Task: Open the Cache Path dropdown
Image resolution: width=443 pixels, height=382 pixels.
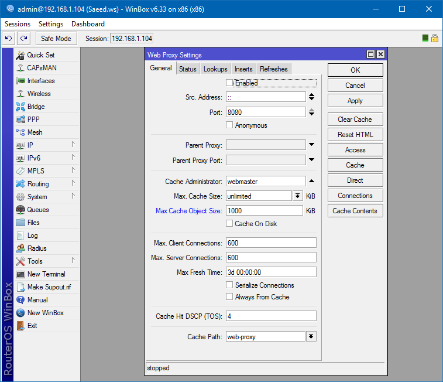Action: point(311,336)
